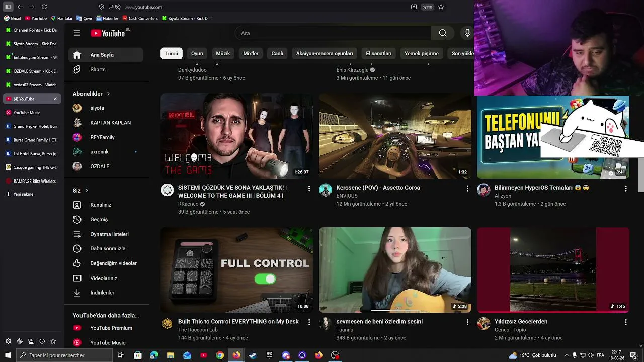
Task: Show hidden system tray icons
Action: [x=567, y=355]
